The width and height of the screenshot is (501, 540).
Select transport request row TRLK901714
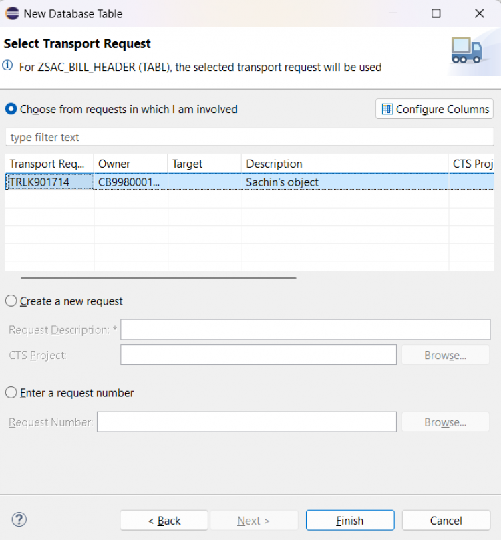pyautogui.click(x=48, y=182)
